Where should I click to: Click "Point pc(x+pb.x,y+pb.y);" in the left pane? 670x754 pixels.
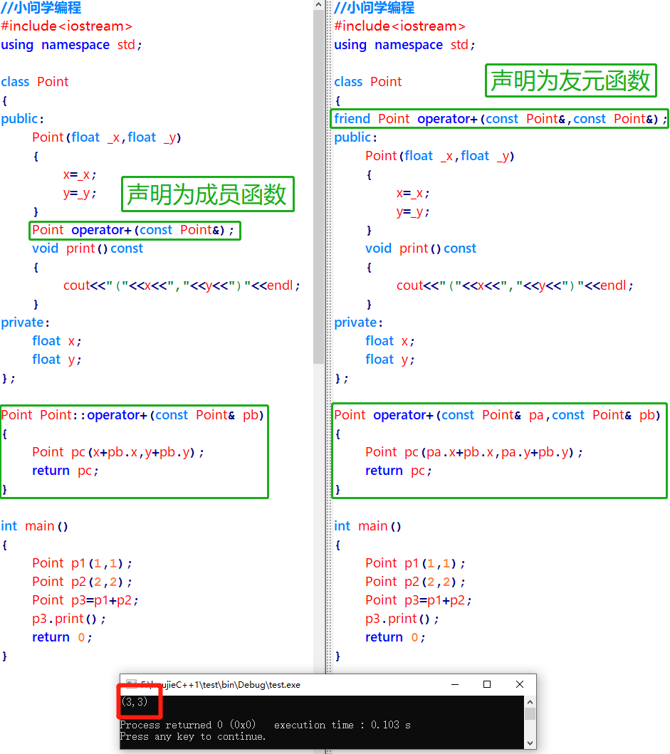118,452
